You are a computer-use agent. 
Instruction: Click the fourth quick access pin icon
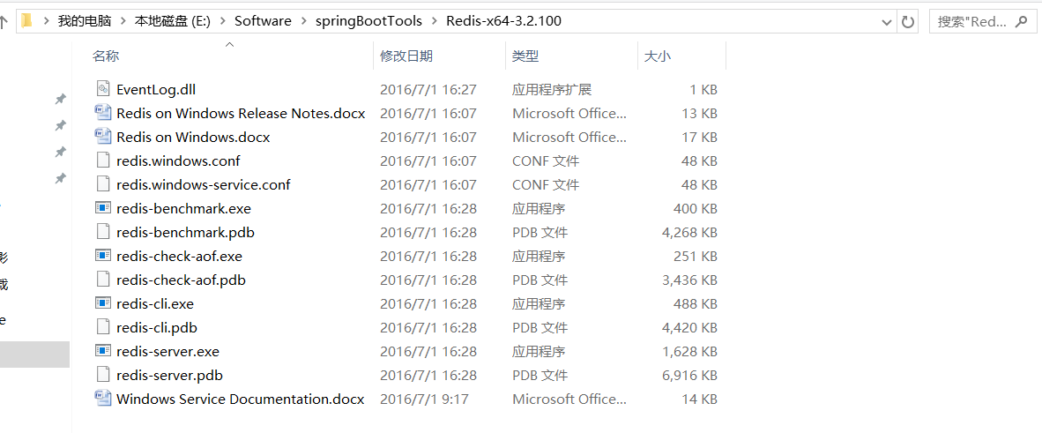pyautogui.click(x=60, y=178)
